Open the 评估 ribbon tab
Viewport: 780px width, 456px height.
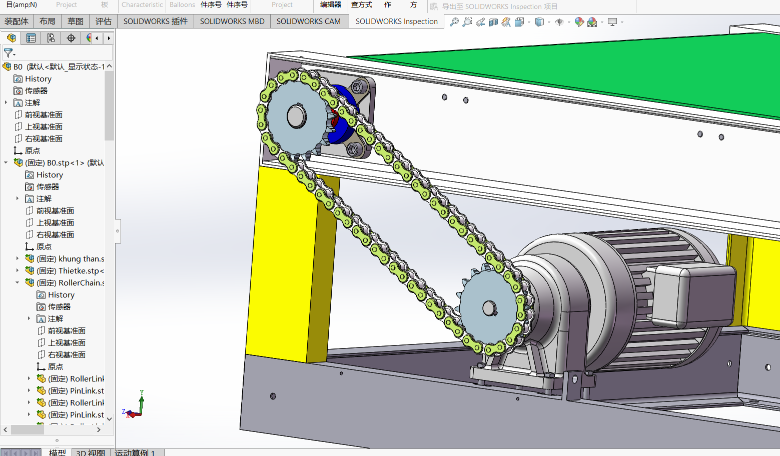pyautogui.click(x=104, y=21)
